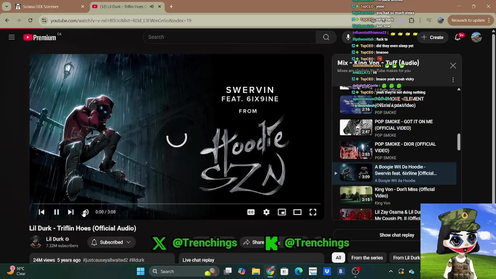Open Lil Durk channel avatar
Image resolution: width=496 pixels, height=279 pixels.
pos(36,242)
